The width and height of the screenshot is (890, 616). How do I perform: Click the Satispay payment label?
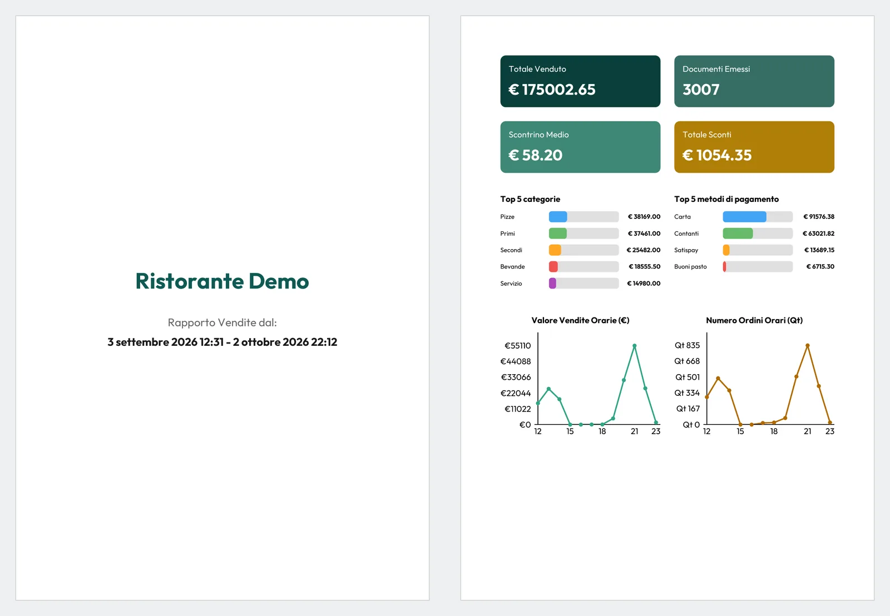(686, 250)
